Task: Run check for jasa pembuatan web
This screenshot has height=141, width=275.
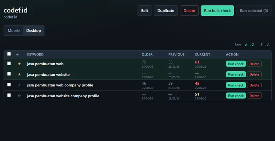Action: pos(236,64)
